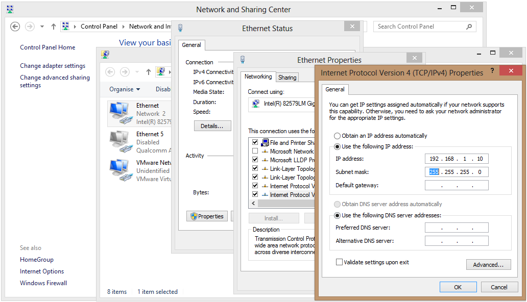Click the IP address field
Screen dimensions: 527x302
(457, 159)
